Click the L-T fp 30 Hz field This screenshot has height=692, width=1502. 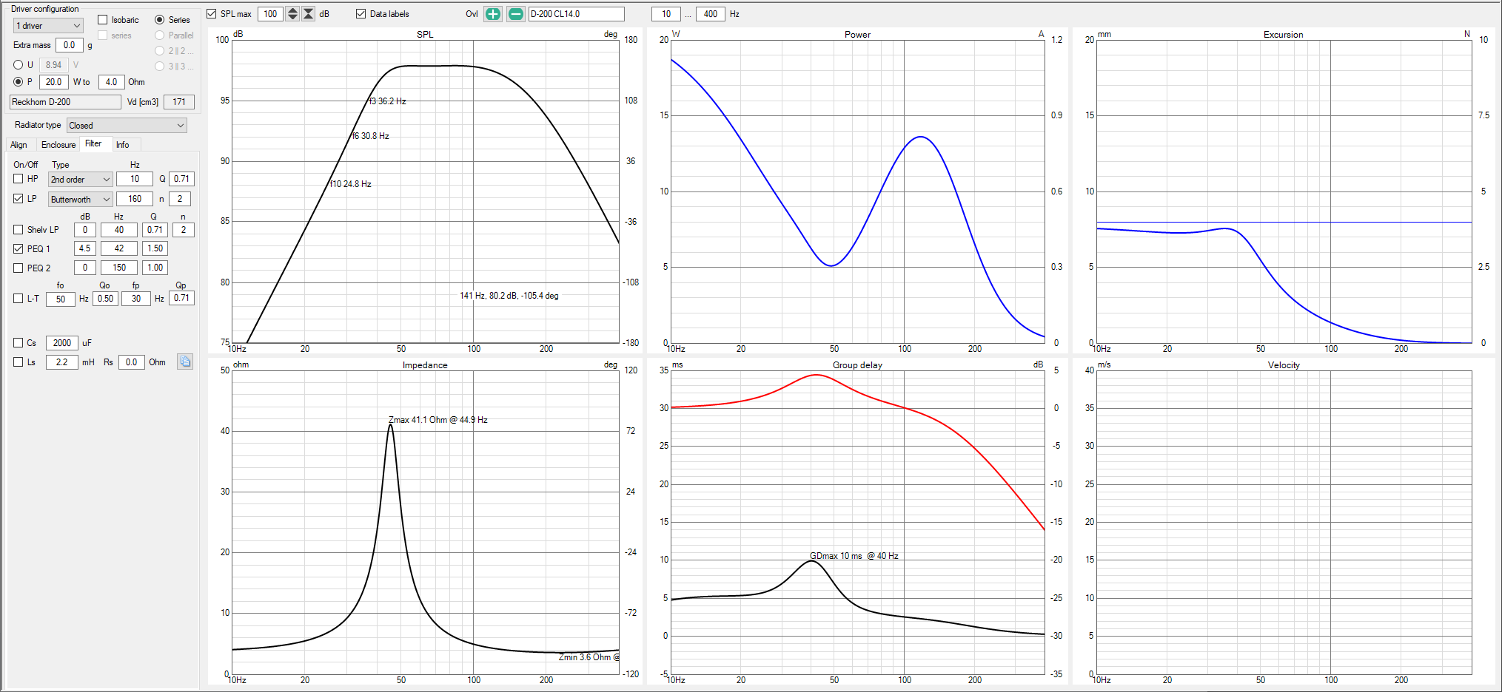[x=136, y=299]
